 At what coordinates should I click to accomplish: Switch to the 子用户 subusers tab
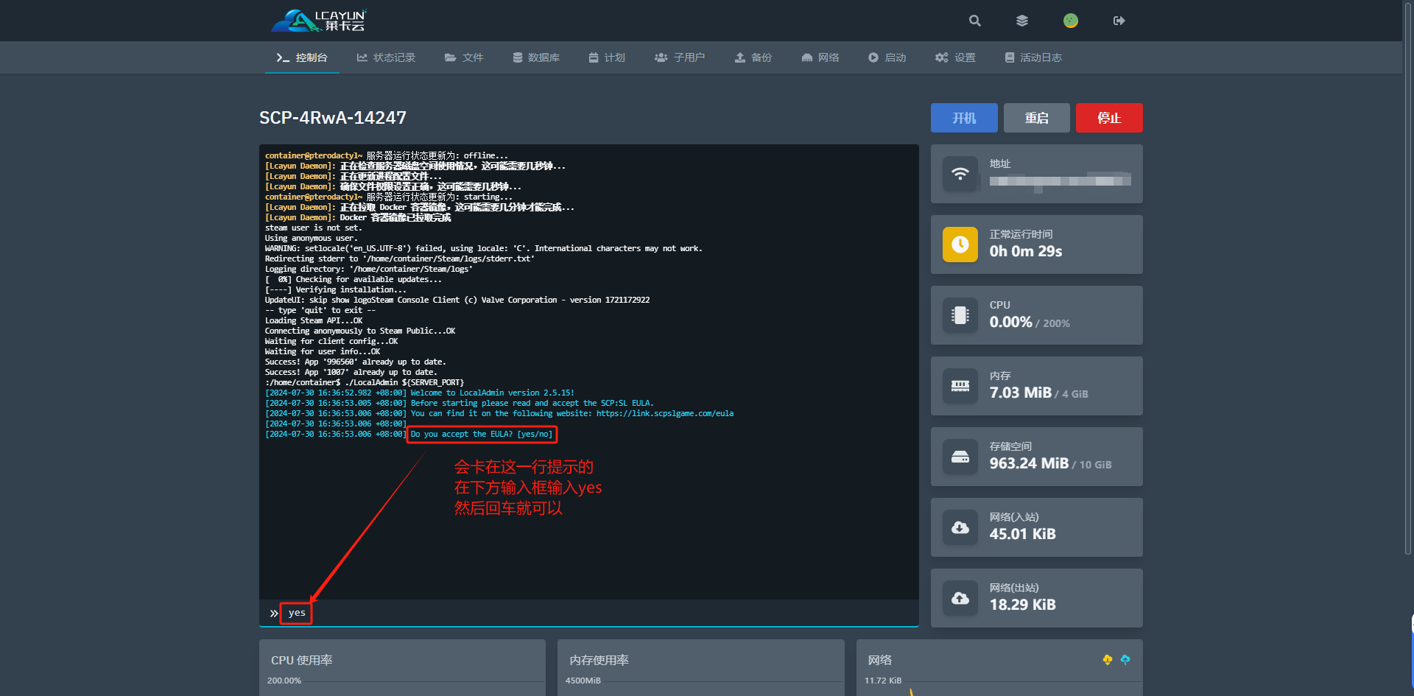coord(680,57)
